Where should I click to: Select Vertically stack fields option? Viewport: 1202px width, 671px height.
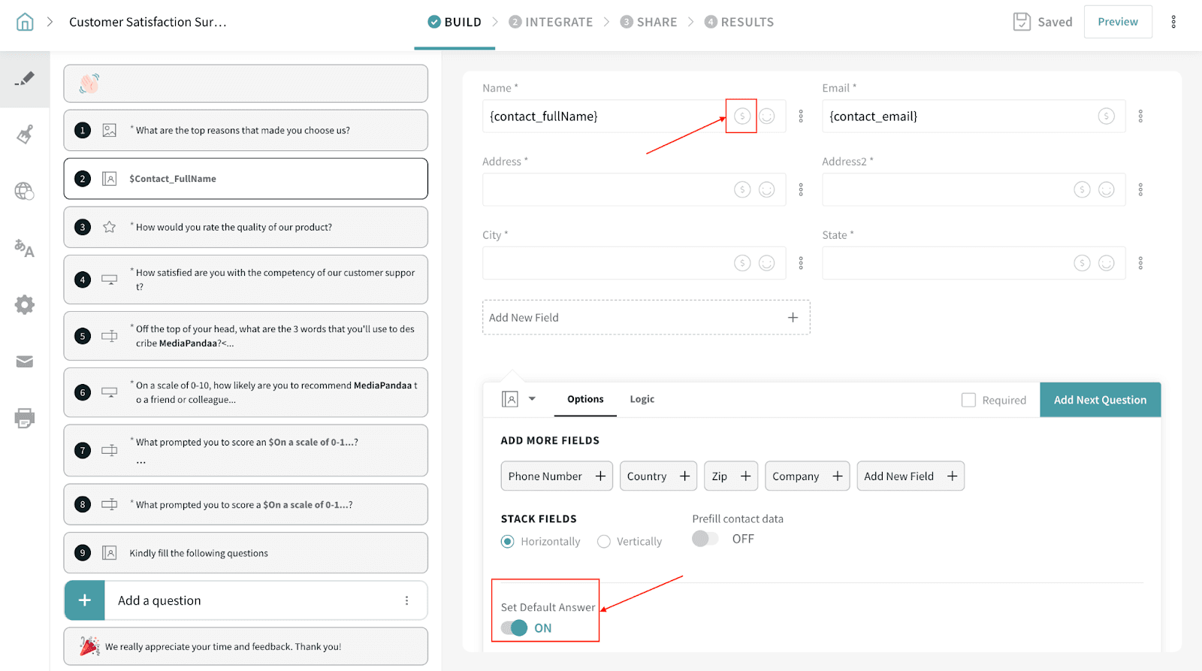[x=604, y=542]
